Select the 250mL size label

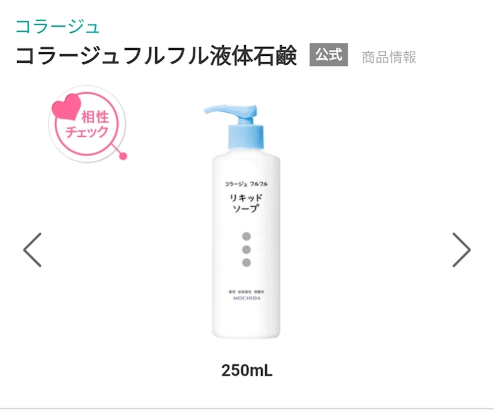[246, 371]
